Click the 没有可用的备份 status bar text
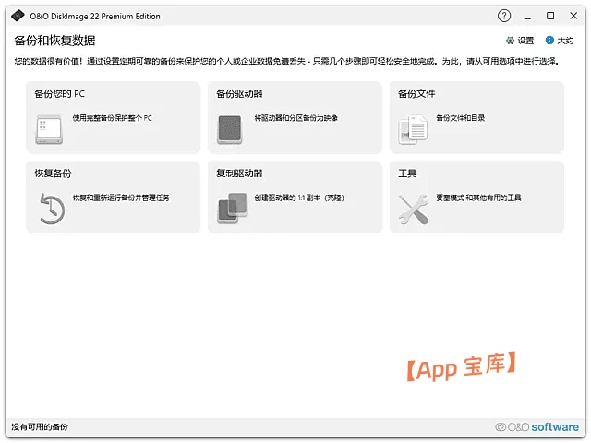The height and width of the screenshot is (443, 591). 40,427
